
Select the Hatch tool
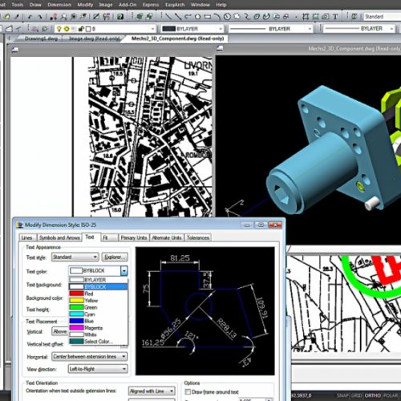coord(306,17)
